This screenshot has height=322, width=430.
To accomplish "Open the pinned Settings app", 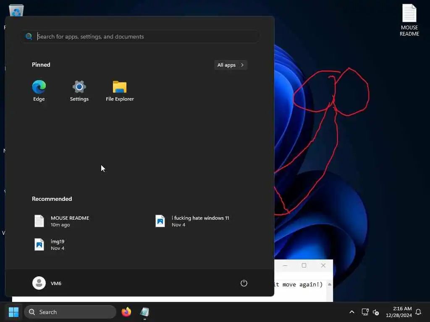I will (79, 91).
